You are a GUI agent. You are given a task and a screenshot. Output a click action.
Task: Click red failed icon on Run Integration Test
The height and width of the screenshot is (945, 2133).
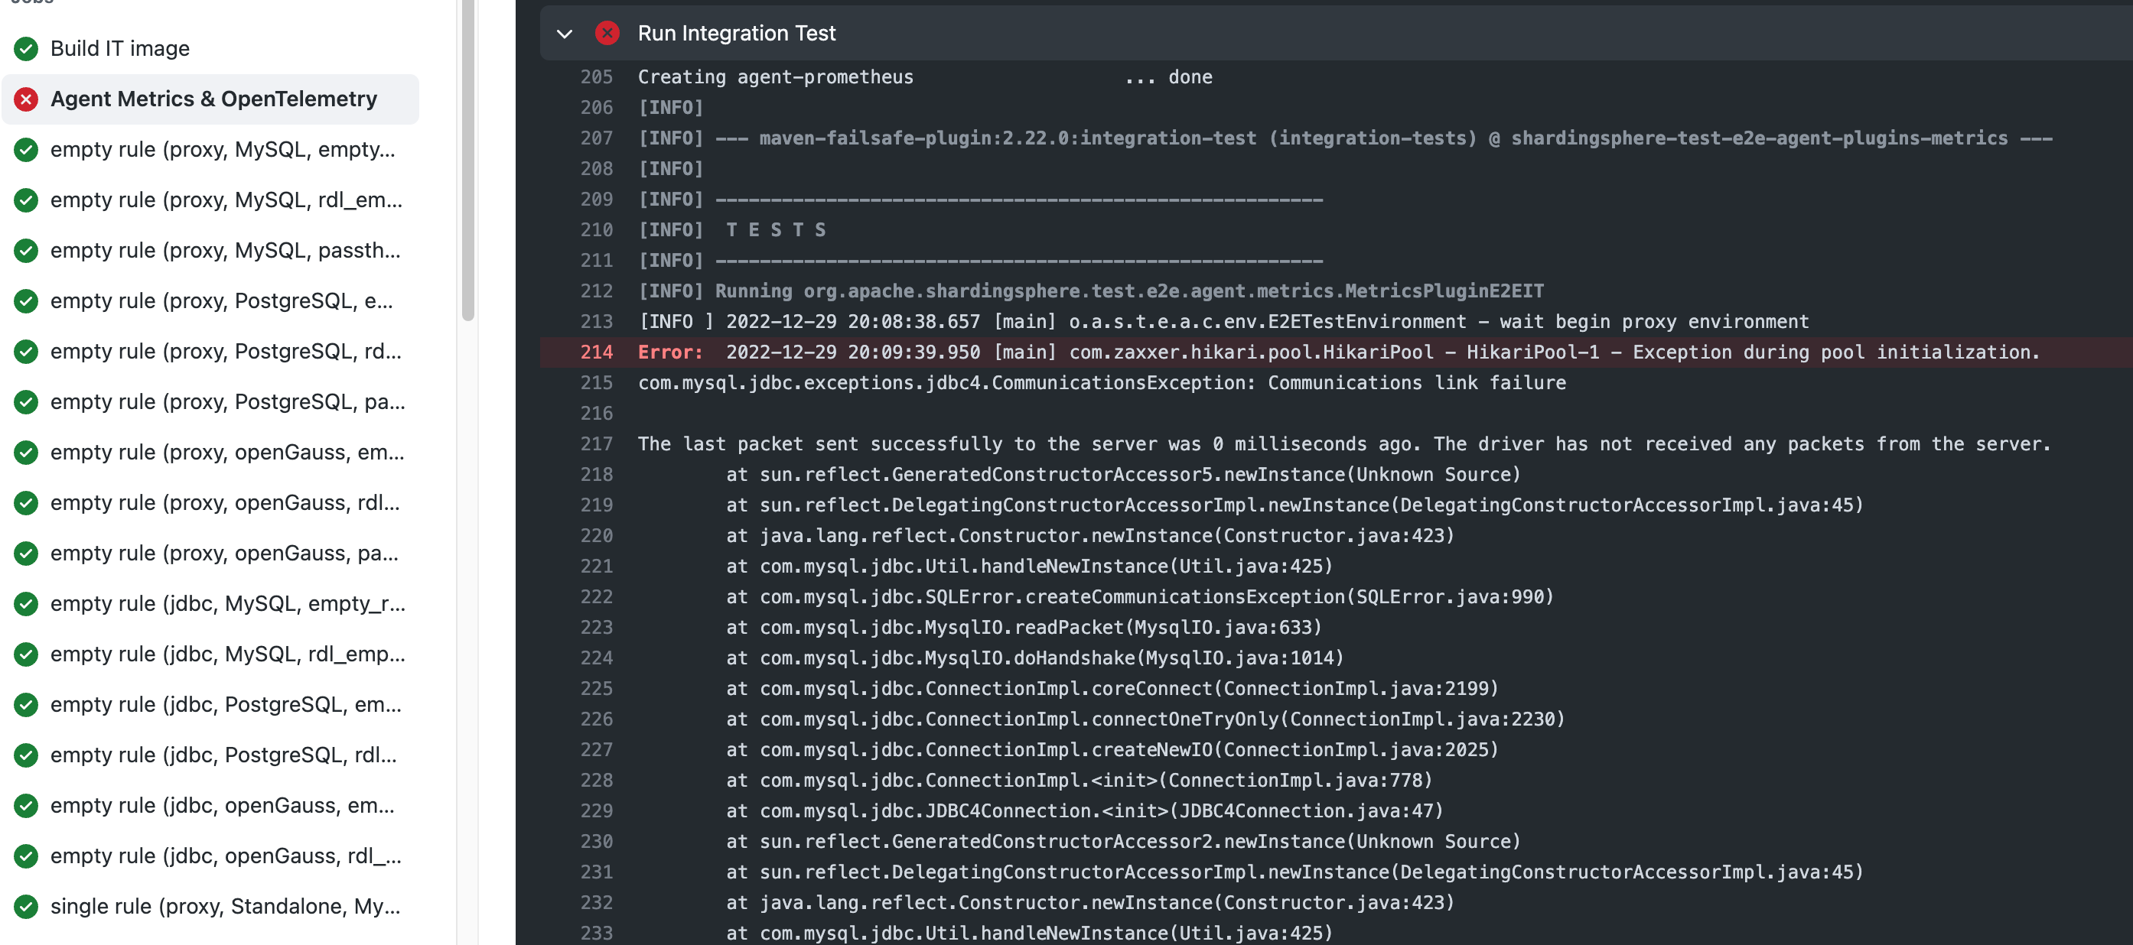click(x=607, y=33)
